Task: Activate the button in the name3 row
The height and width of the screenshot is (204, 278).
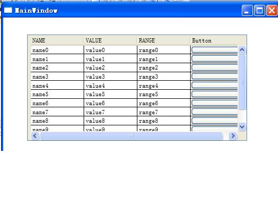Action: coord(215,76)
